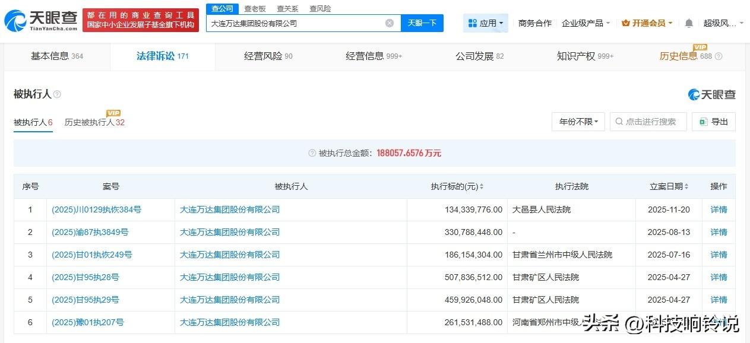Click total amount 188057.6576 万元

coord(409,153)
